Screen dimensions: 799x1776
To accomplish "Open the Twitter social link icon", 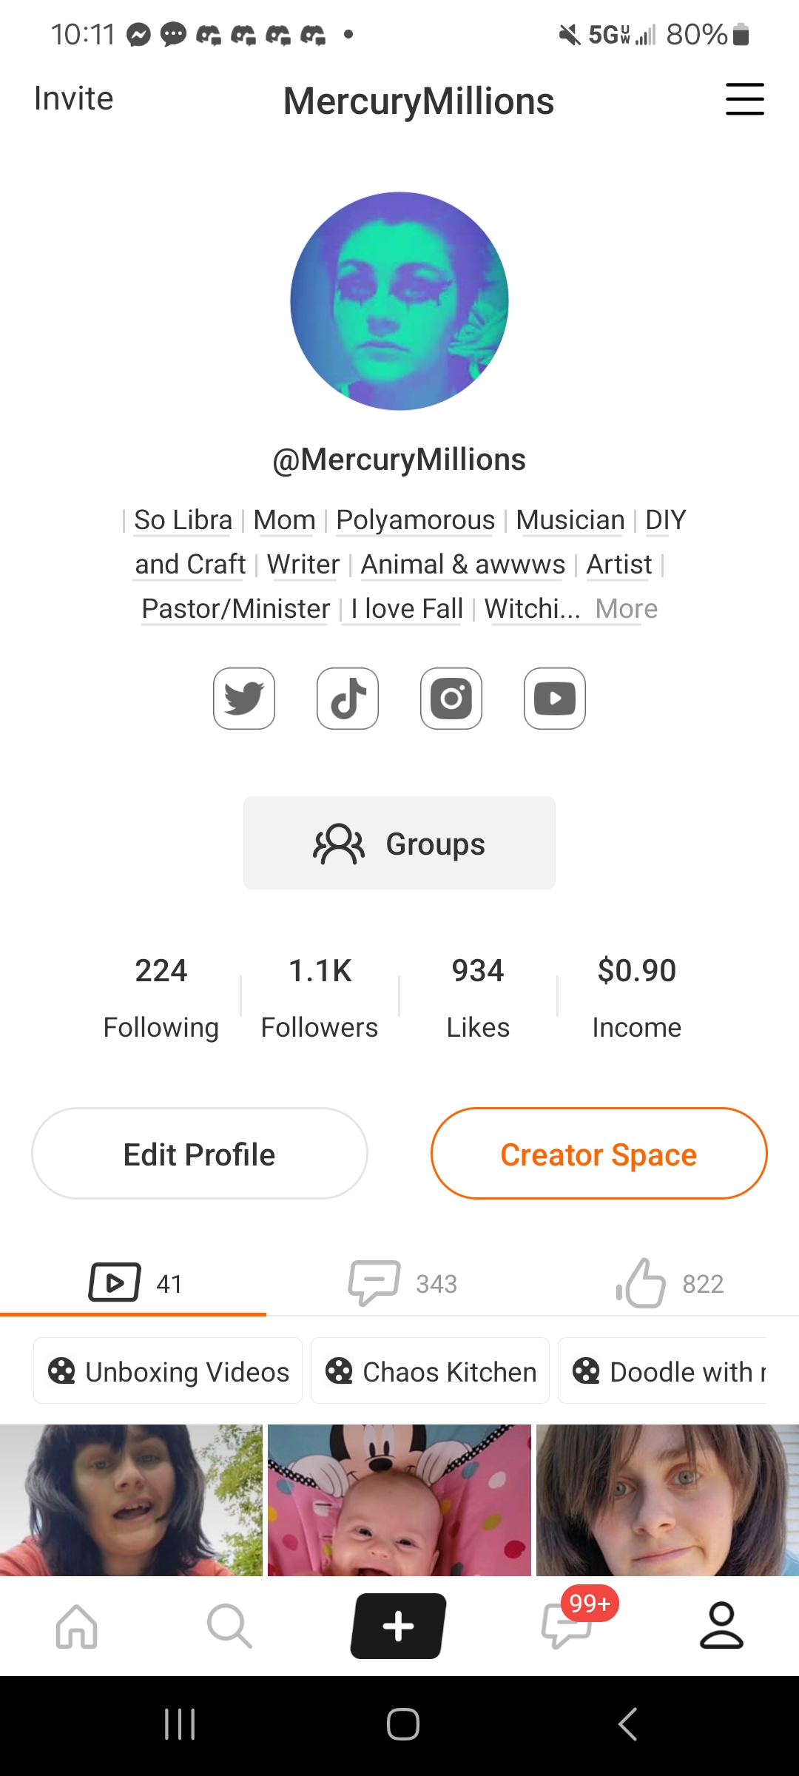I will click(244, 699).
